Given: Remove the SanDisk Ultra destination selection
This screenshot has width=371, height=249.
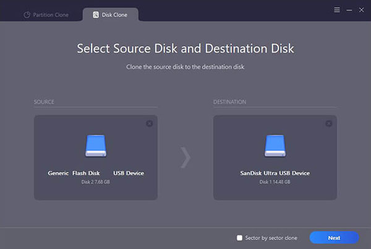Looking at the screenshot, I should point(328,124).
